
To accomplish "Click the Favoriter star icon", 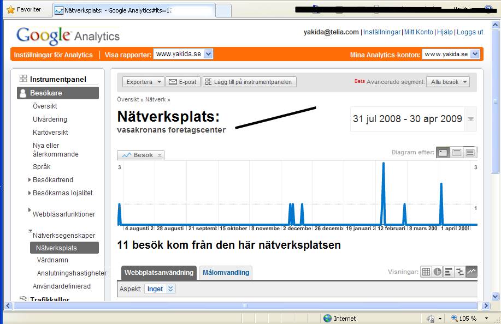I will (x=10, y=10).
